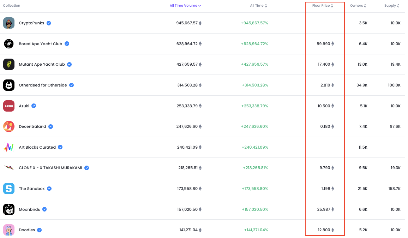Select the 12.800 floor price value
The height and width of the screenshot is (238, 408).
[x=324, y=230]
